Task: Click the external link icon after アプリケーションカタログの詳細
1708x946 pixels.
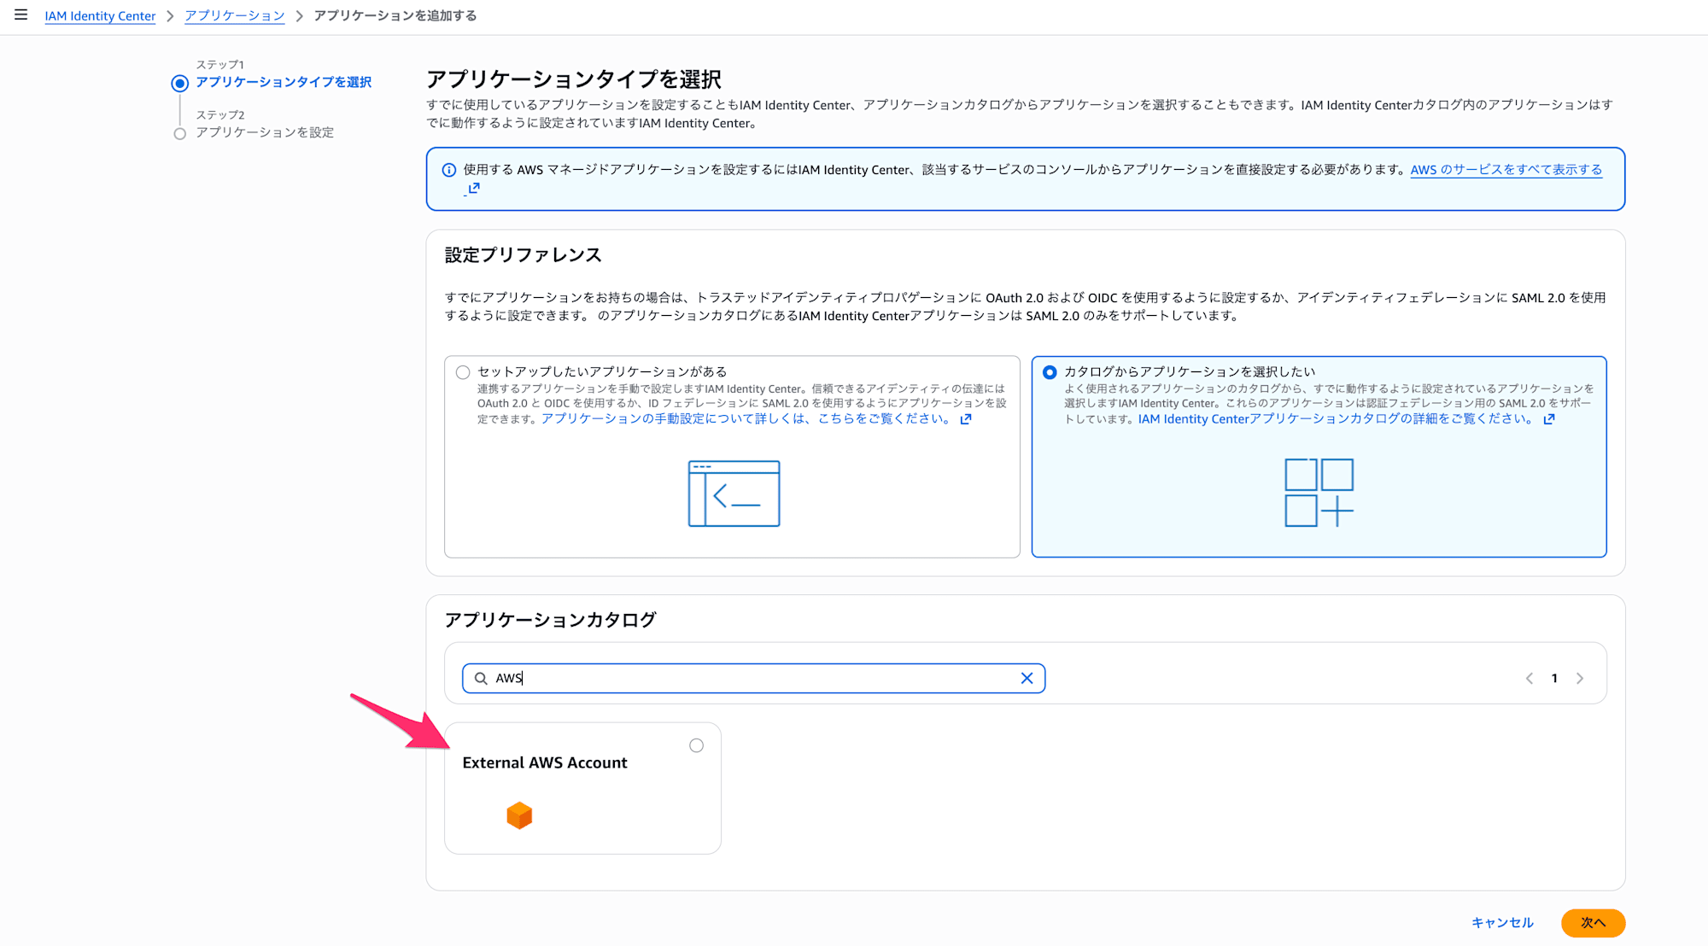Action: (x=1550, y=419)
